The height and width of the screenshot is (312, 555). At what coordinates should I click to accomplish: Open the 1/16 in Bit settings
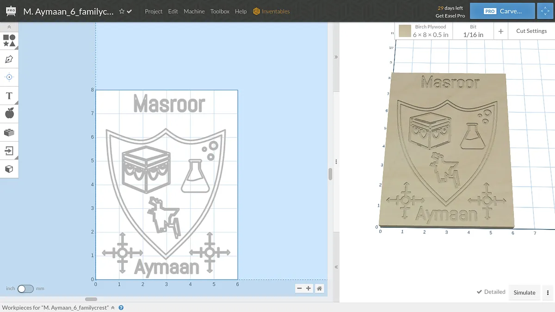pyautogui.click(x=473, y=31)
